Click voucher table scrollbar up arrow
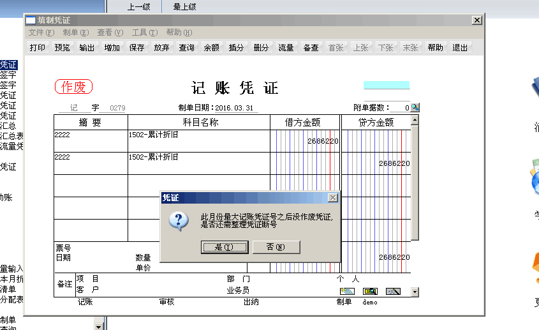 pos(415,120)
